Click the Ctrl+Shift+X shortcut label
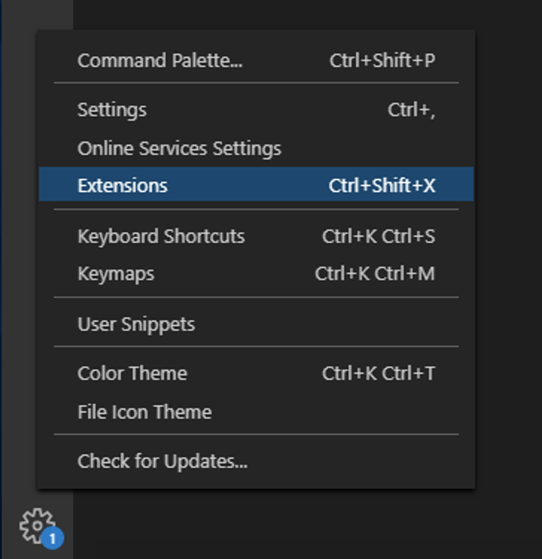 click(x=382, y=186)
